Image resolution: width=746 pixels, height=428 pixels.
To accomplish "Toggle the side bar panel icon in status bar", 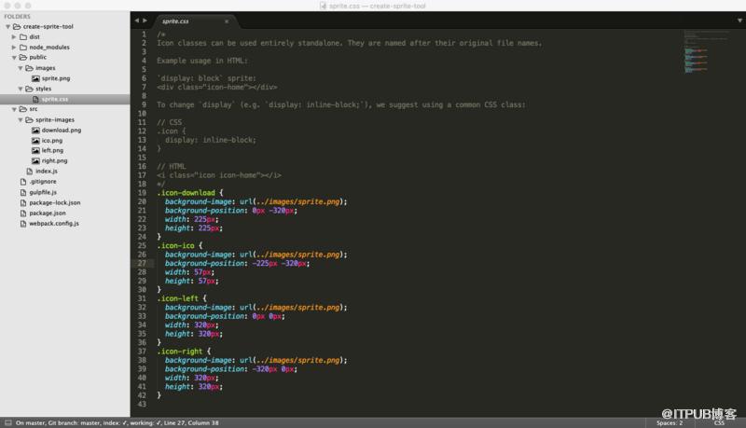I will point(7,422).
